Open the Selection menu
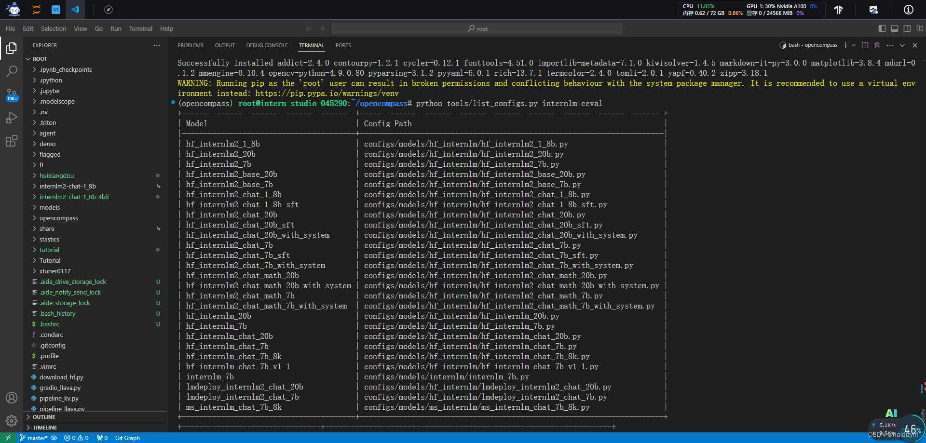The width and height of the screenshot is (926, 443). pyautogui.click(x=54, y=28)
